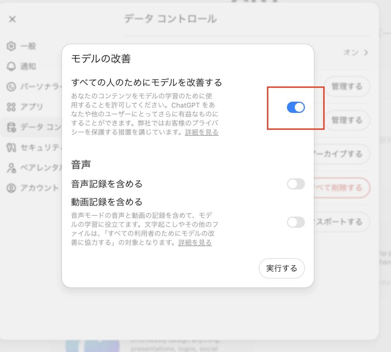This screenshot has width=391, height=352.
Task: Click the Parental Controls icon
Action: pos(11,167)
